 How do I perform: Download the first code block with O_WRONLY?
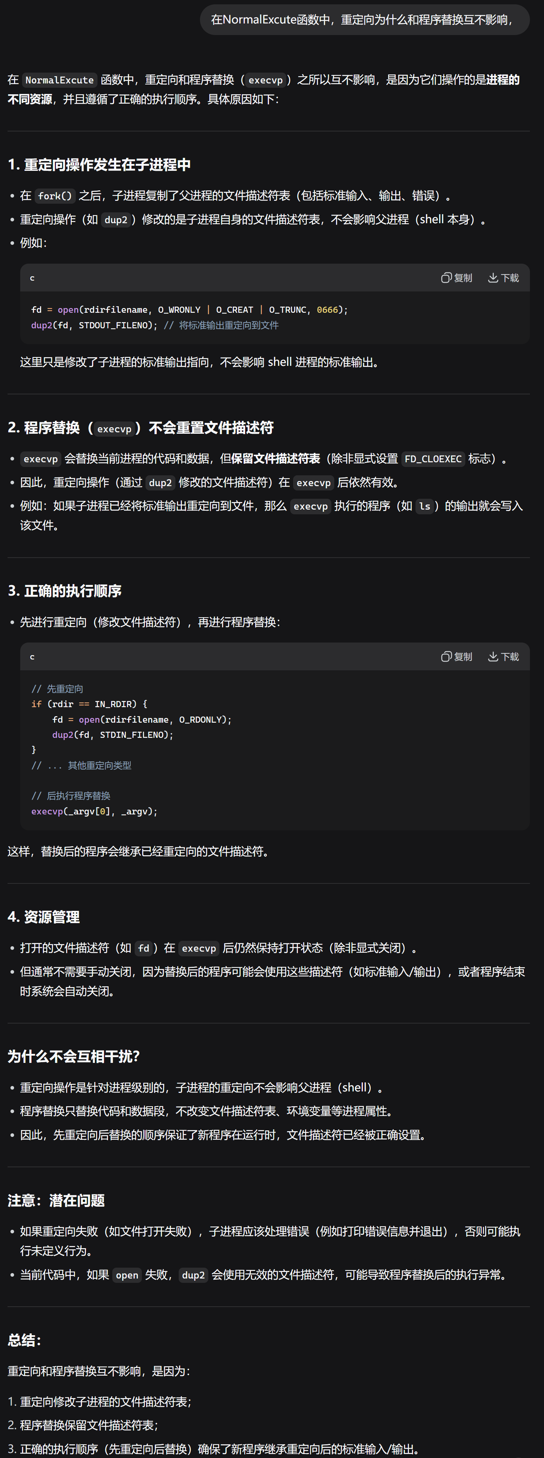(x=503, y=278)
